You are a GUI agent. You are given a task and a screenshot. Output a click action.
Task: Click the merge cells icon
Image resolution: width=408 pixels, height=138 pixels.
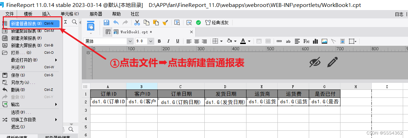click(x=259, y=41)
